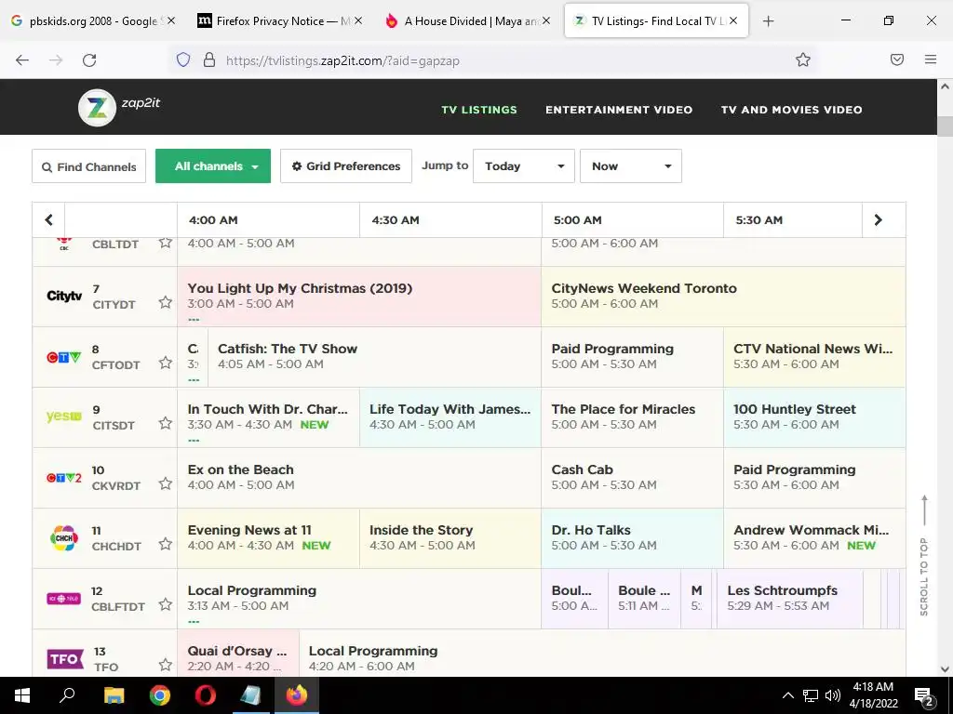This screenshot has width=953, height=714.
Task: Favorite CBLTDT channel with star
Action: click(166, 243)
